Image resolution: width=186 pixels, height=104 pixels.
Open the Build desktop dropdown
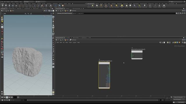tap(29, 2)
